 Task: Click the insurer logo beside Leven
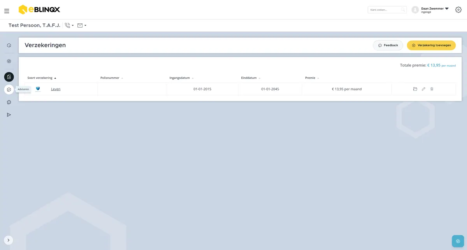[x=38, y=89]
